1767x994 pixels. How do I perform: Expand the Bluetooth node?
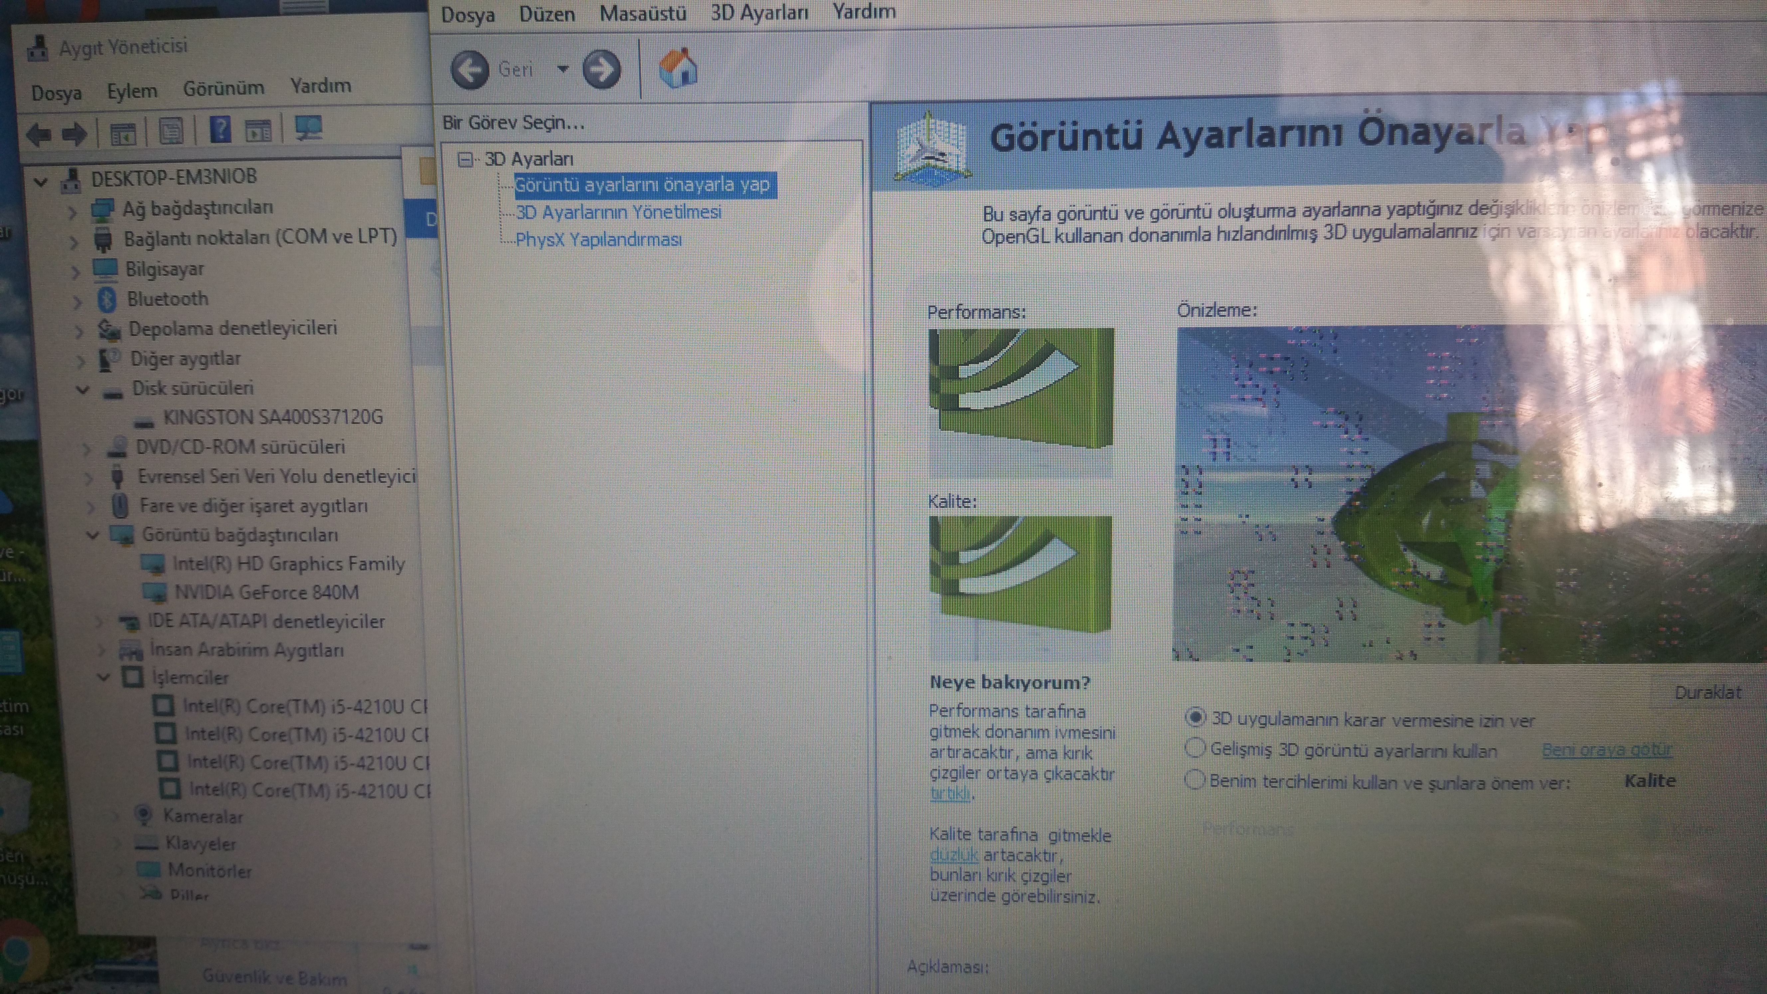pyautogui.click(x=77, y=301)
